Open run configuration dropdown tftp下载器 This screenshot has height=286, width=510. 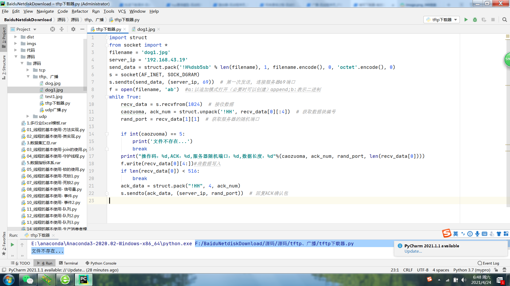coord(441,20)
